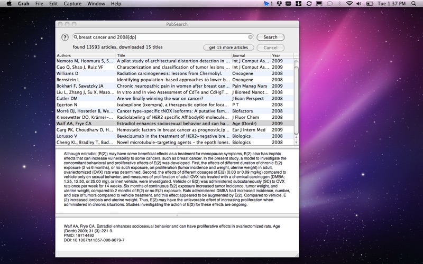
Task: Open the battery status menu
Action: tap(369, 4)
